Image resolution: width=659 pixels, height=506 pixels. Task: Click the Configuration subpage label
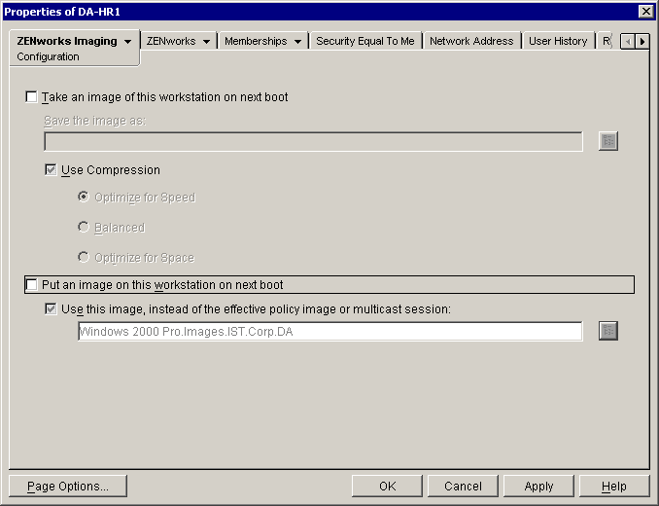[x=48, y=56]
